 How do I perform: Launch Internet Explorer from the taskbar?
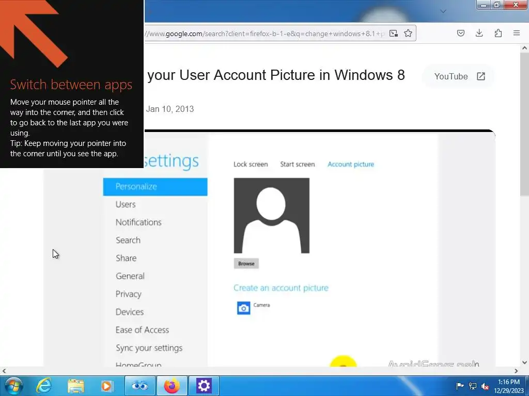pos(44,386)
